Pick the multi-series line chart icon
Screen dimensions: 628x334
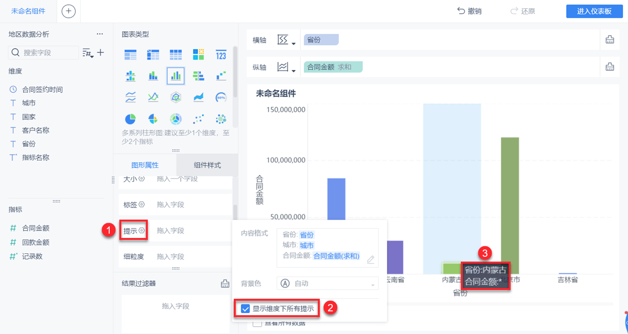click(153, 97)
